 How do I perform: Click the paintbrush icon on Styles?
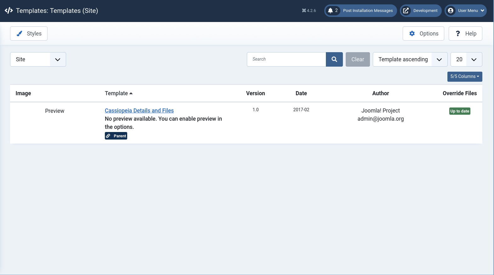coord(20,34)
